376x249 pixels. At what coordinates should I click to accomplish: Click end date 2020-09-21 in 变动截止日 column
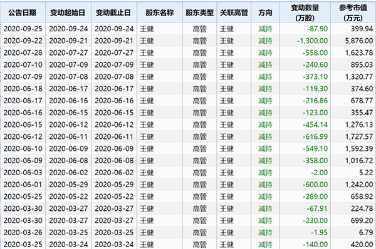[x=114, y=41]
